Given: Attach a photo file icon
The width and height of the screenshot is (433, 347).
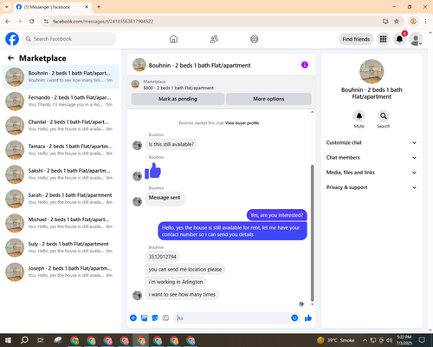Looking at the screenshot, I should point(144,318).
